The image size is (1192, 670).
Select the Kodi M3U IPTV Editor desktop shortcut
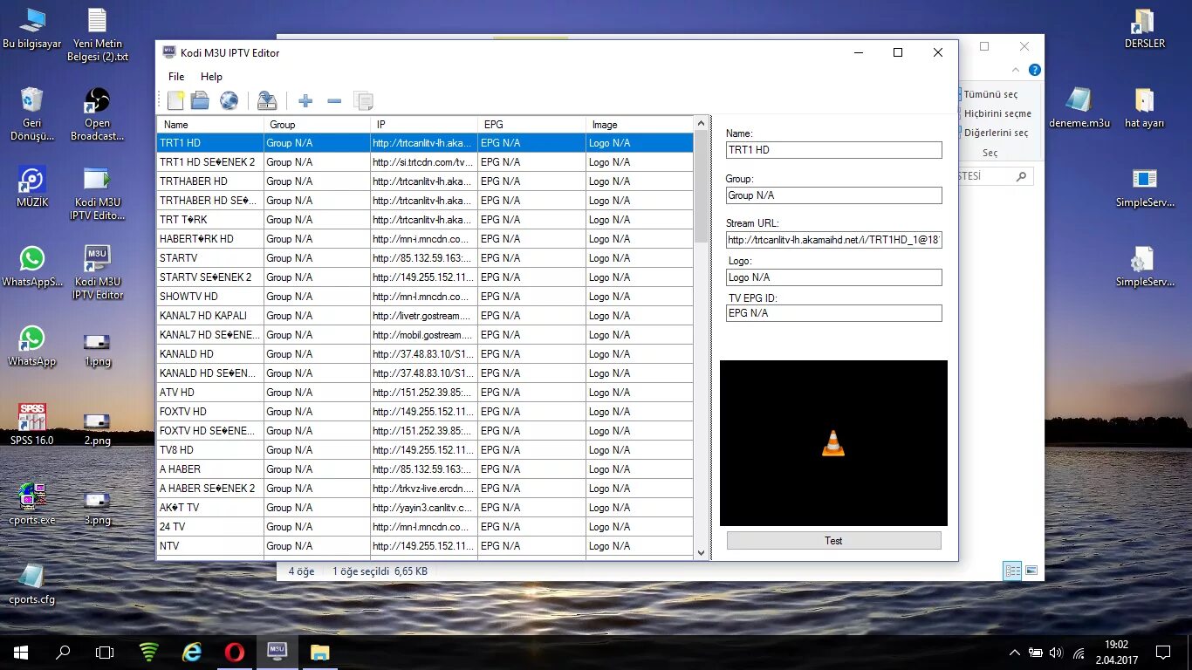[x=97, y=272]
